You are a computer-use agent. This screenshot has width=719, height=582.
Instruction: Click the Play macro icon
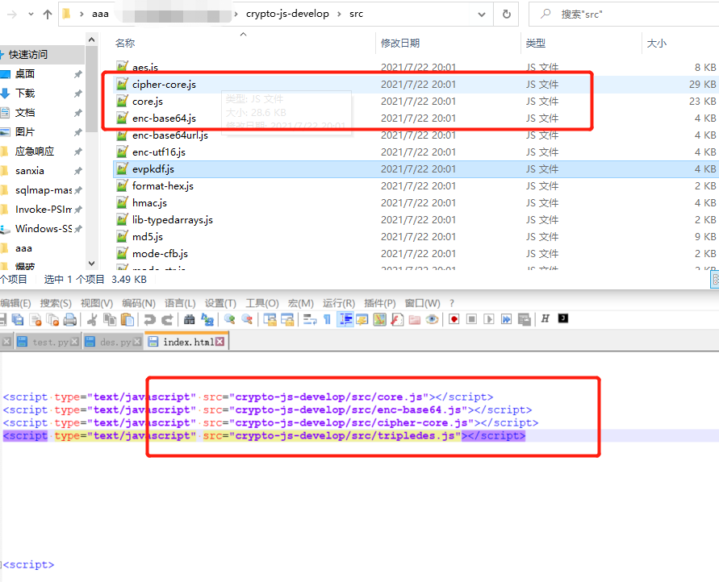pyautogui.click(x=489, y=319)
